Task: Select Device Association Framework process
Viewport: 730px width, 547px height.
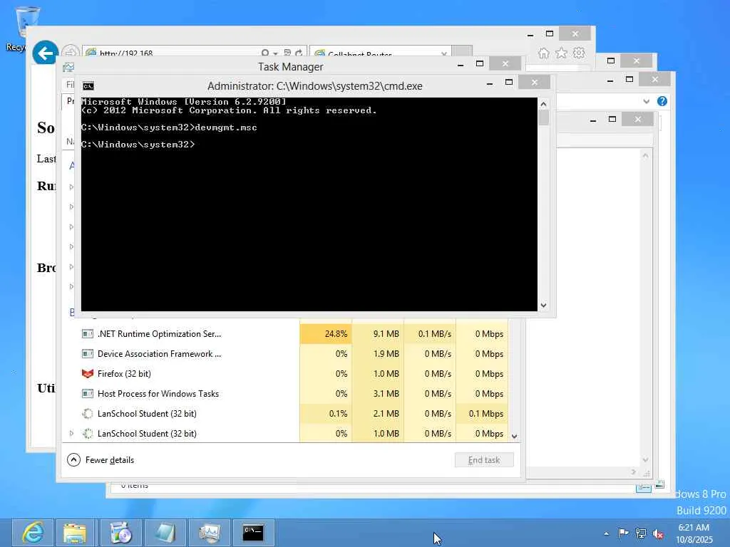Action: [285, 354]
